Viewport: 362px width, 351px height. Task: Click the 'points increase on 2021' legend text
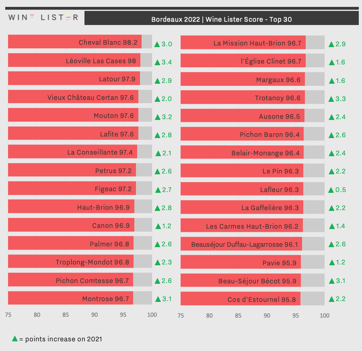(64, 339)
